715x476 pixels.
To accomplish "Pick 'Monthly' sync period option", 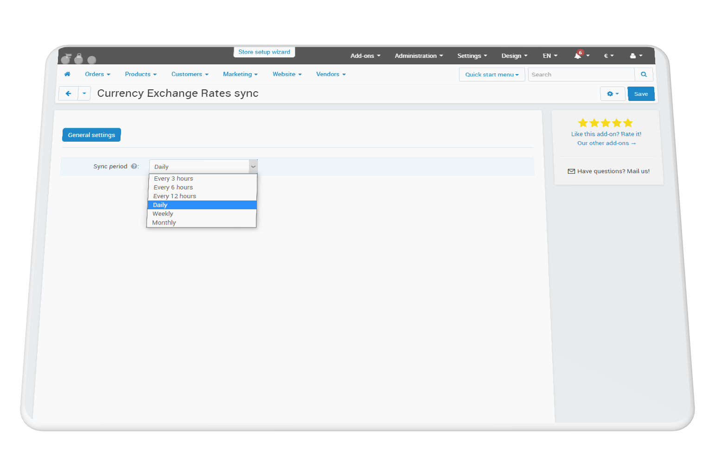I will [164, 223].
